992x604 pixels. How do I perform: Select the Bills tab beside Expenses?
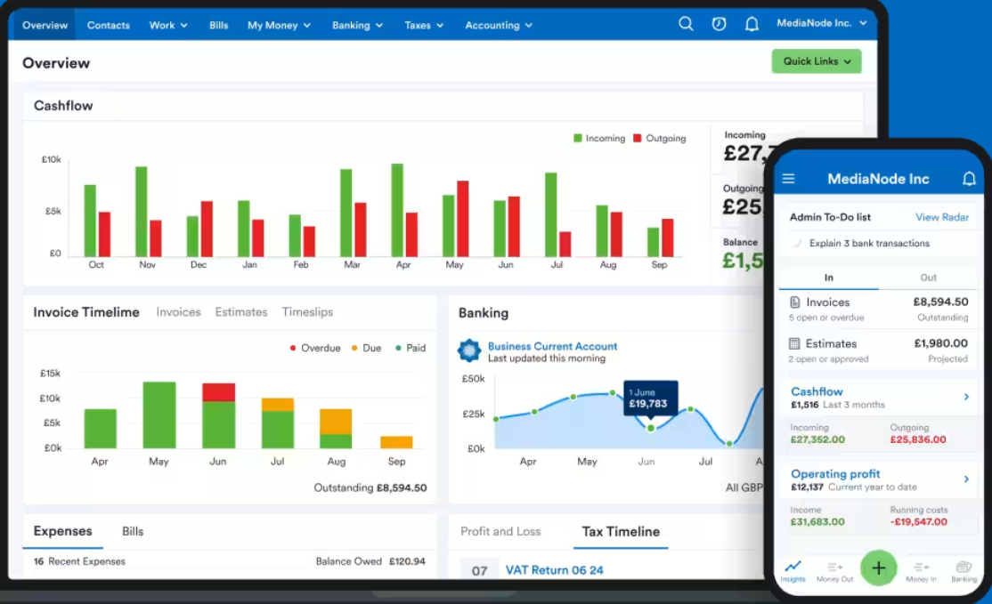pos(133,531)
